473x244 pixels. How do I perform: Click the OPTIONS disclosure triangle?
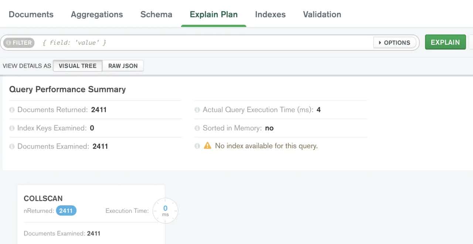[x=380, y=43]
